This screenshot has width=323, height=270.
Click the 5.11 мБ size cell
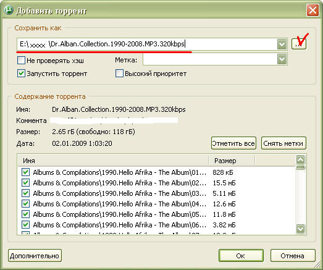pyautogui.click(x=224, y=193)
